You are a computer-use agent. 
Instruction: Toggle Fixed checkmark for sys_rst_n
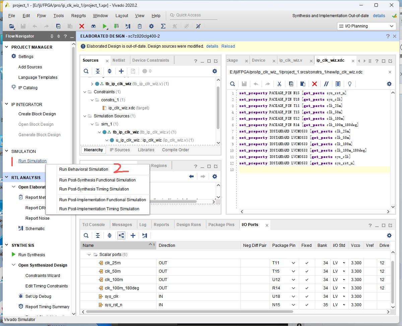tap(307, 305)
